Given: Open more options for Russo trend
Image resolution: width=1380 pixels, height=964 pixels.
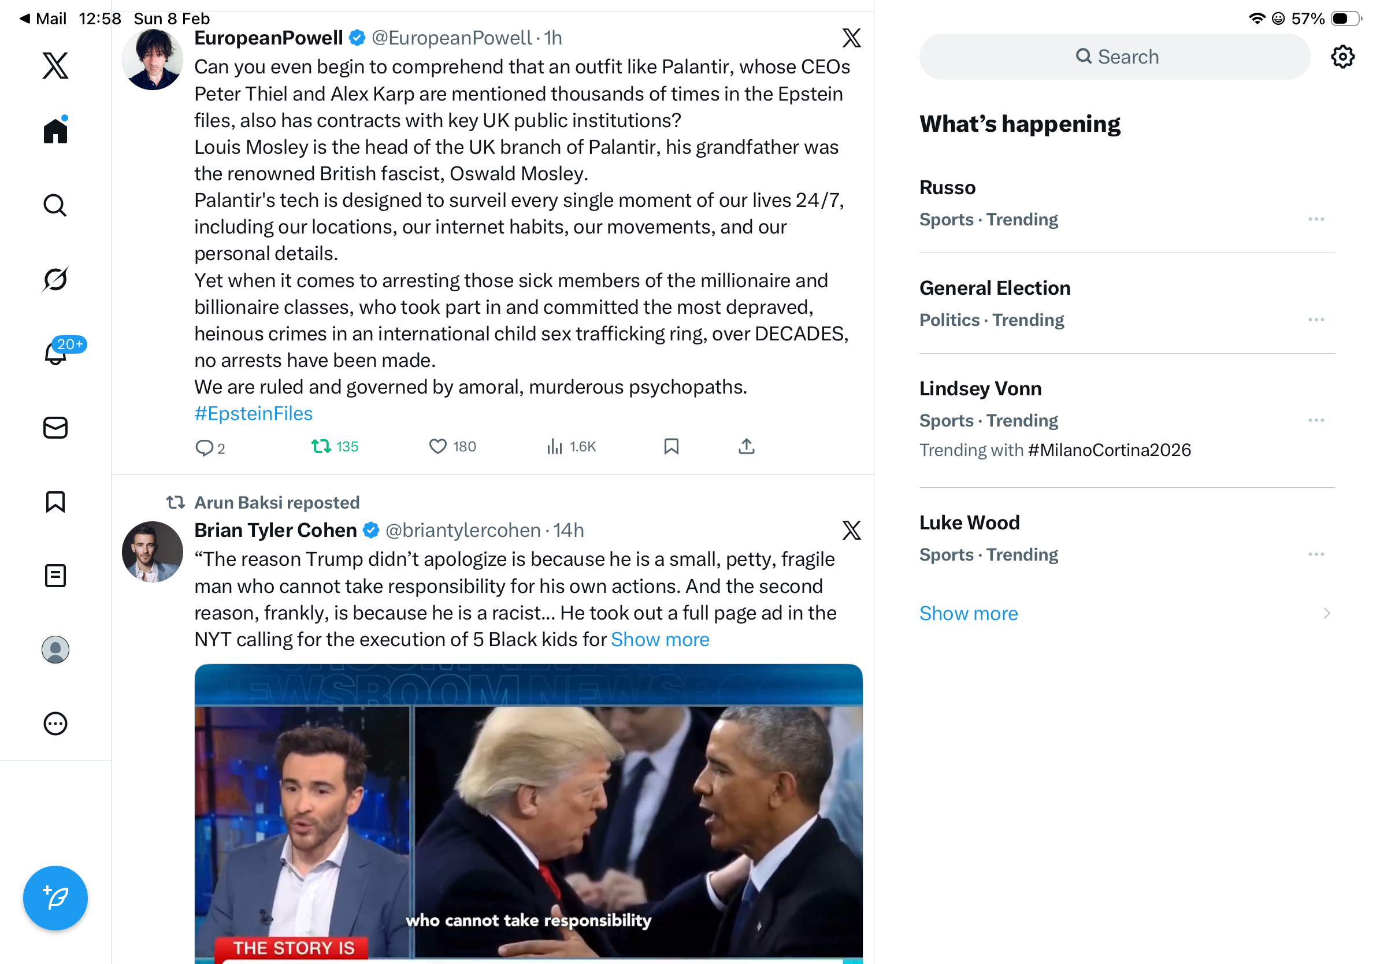Looking at the screenshot, I should coord(1316,220).
